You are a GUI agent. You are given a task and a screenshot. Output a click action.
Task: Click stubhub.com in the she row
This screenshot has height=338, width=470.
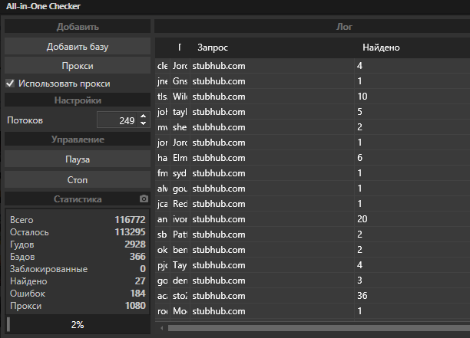[219, 127]
